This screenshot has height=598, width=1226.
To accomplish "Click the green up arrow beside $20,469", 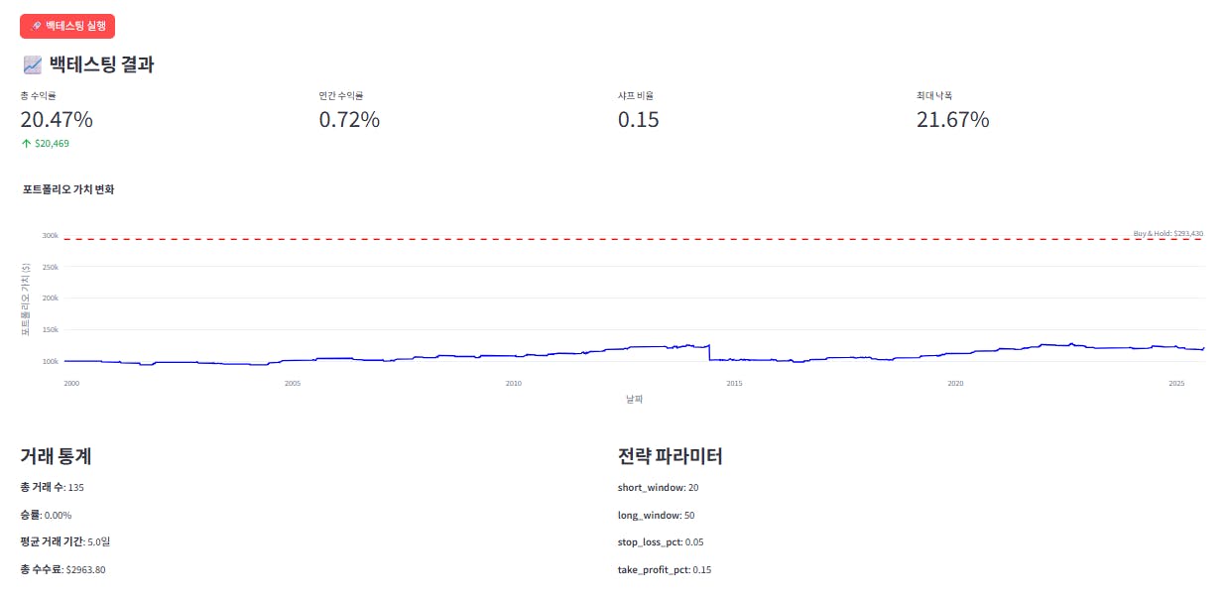I will [26, 144].
